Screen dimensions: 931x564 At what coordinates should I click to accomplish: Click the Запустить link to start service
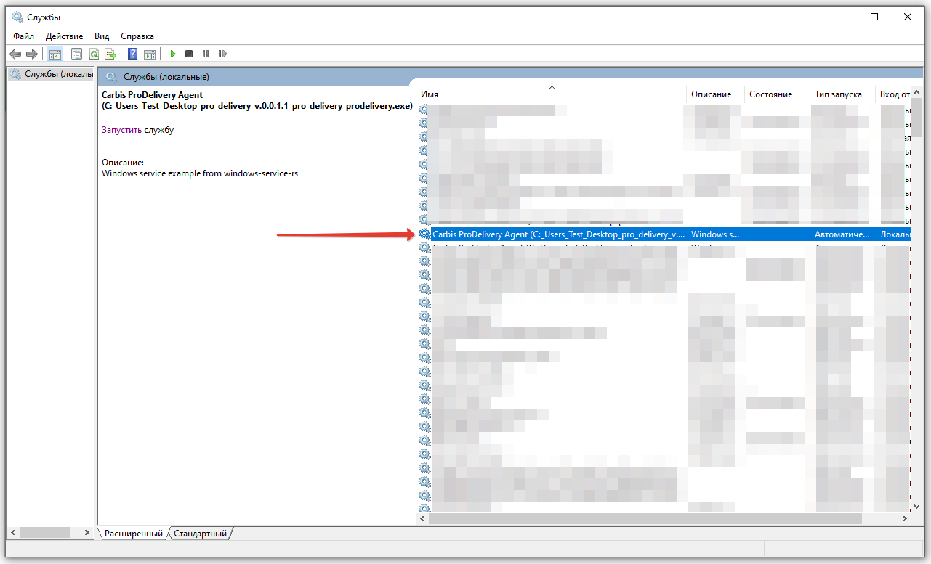click(121, 130)
